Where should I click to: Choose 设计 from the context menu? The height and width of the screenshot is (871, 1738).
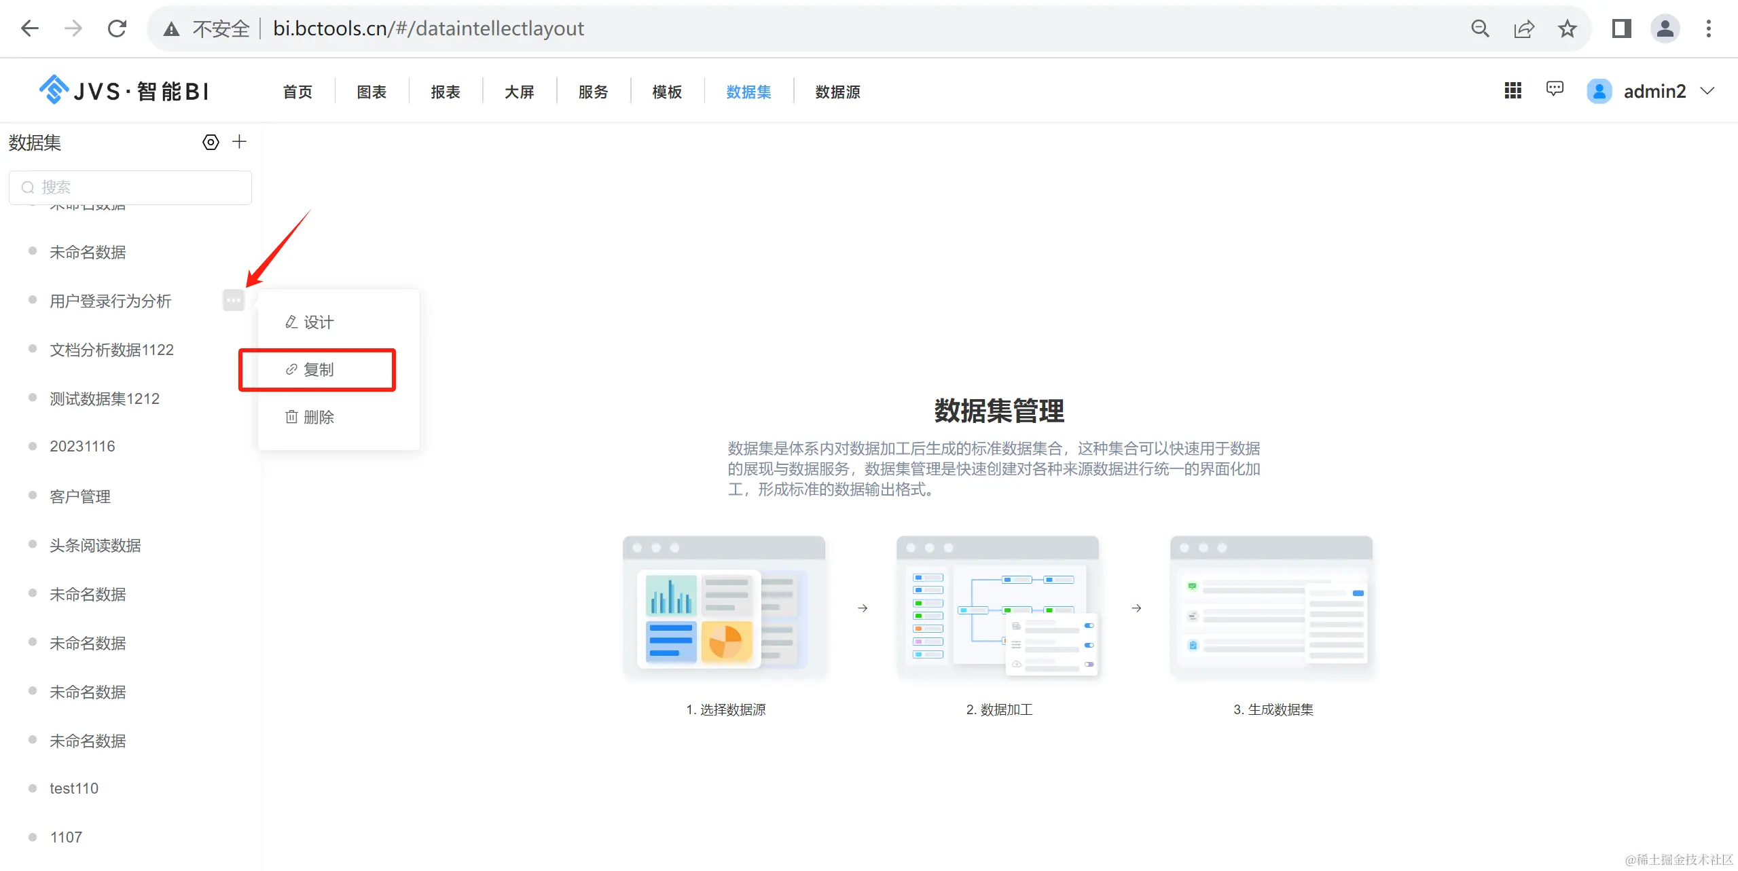pos(317,322)
